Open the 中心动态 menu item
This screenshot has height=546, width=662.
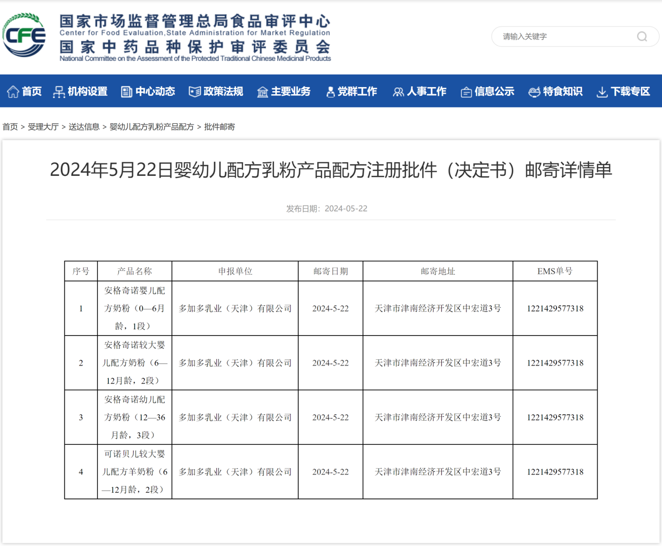point(155,91)
